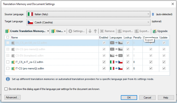This screenshot has height=103, width=177.
Task: Check 'Do not show this dialog again' box
Action: (6, 89)
